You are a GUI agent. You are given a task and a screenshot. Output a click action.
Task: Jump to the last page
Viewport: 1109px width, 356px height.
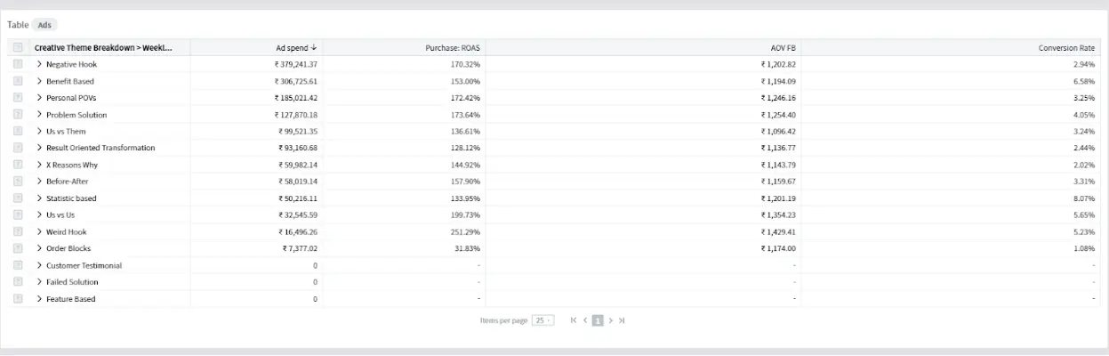pyautogui.click(x=622, y=320)
